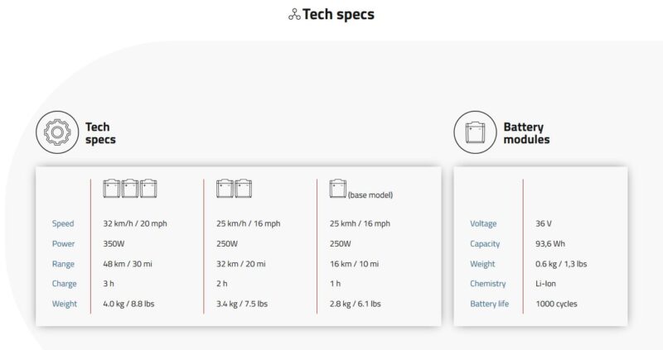Select the double battery icon configuration
This screenshot has width=663, height=350.
235,189
